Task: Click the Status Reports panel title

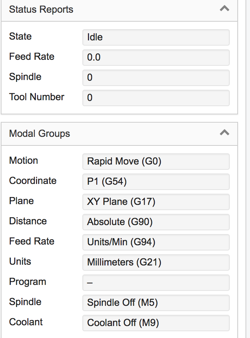Action: click(41, 9)
